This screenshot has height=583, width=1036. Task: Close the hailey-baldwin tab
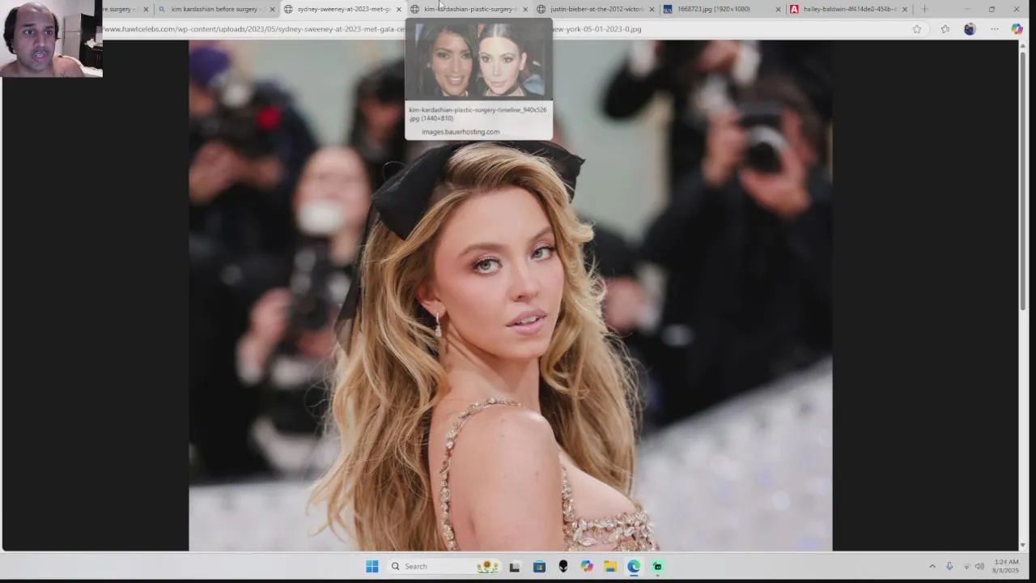click(904, 10)
